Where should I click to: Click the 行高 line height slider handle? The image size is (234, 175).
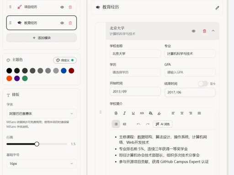click(x=37, y=144)
